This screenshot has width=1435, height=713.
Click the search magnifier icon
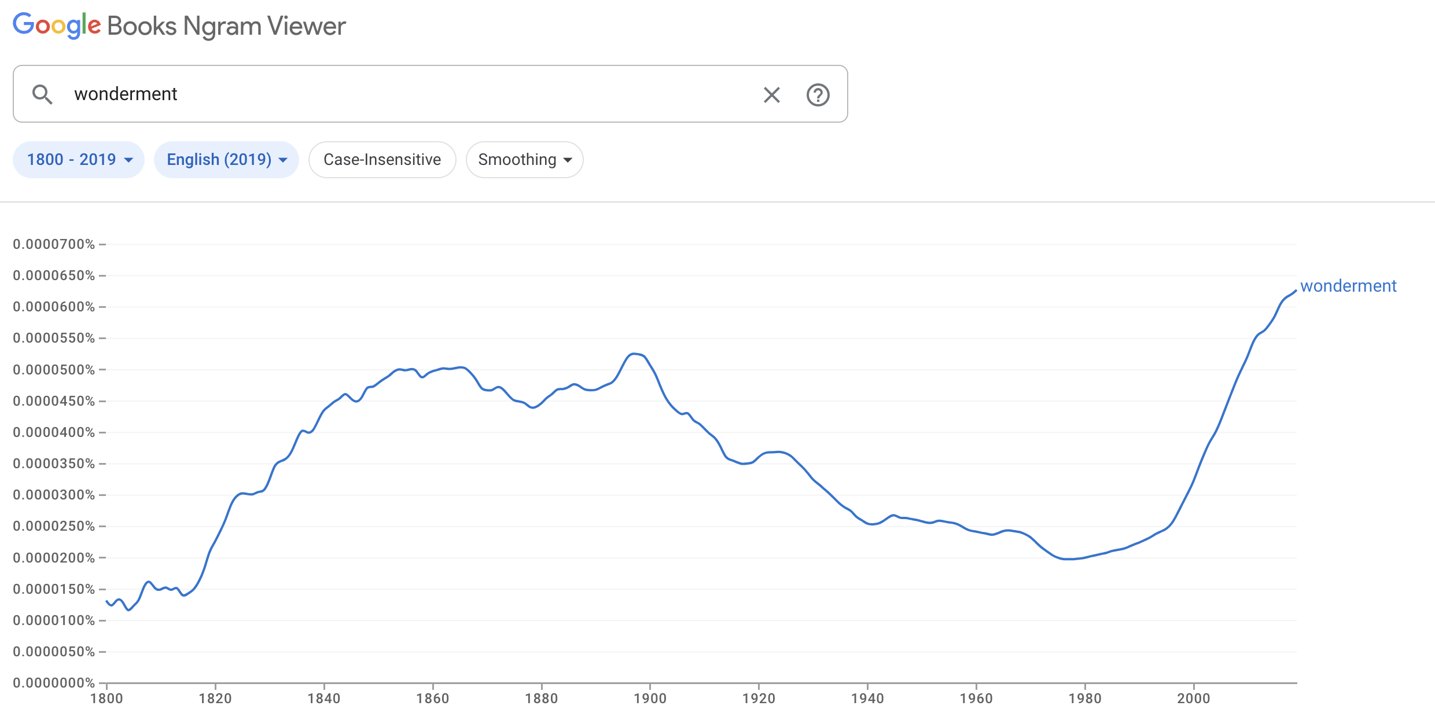[42, 94]
